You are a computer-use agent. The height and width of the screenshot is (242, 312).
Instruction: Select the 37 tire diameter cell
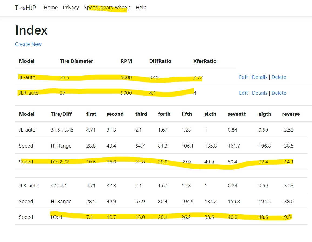pyautogui.click(x=62, y=93)
